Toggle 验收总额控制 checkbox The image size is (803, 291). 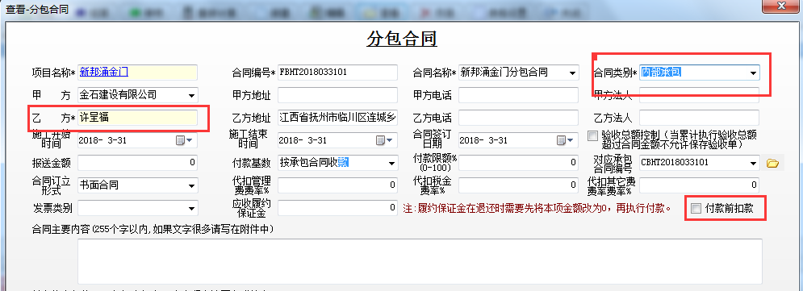point(592,136)
